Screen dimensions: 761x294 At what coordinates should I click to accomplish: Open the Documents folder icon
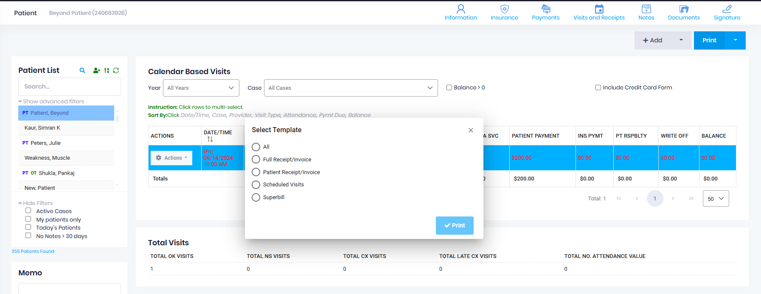click(684, 9)
